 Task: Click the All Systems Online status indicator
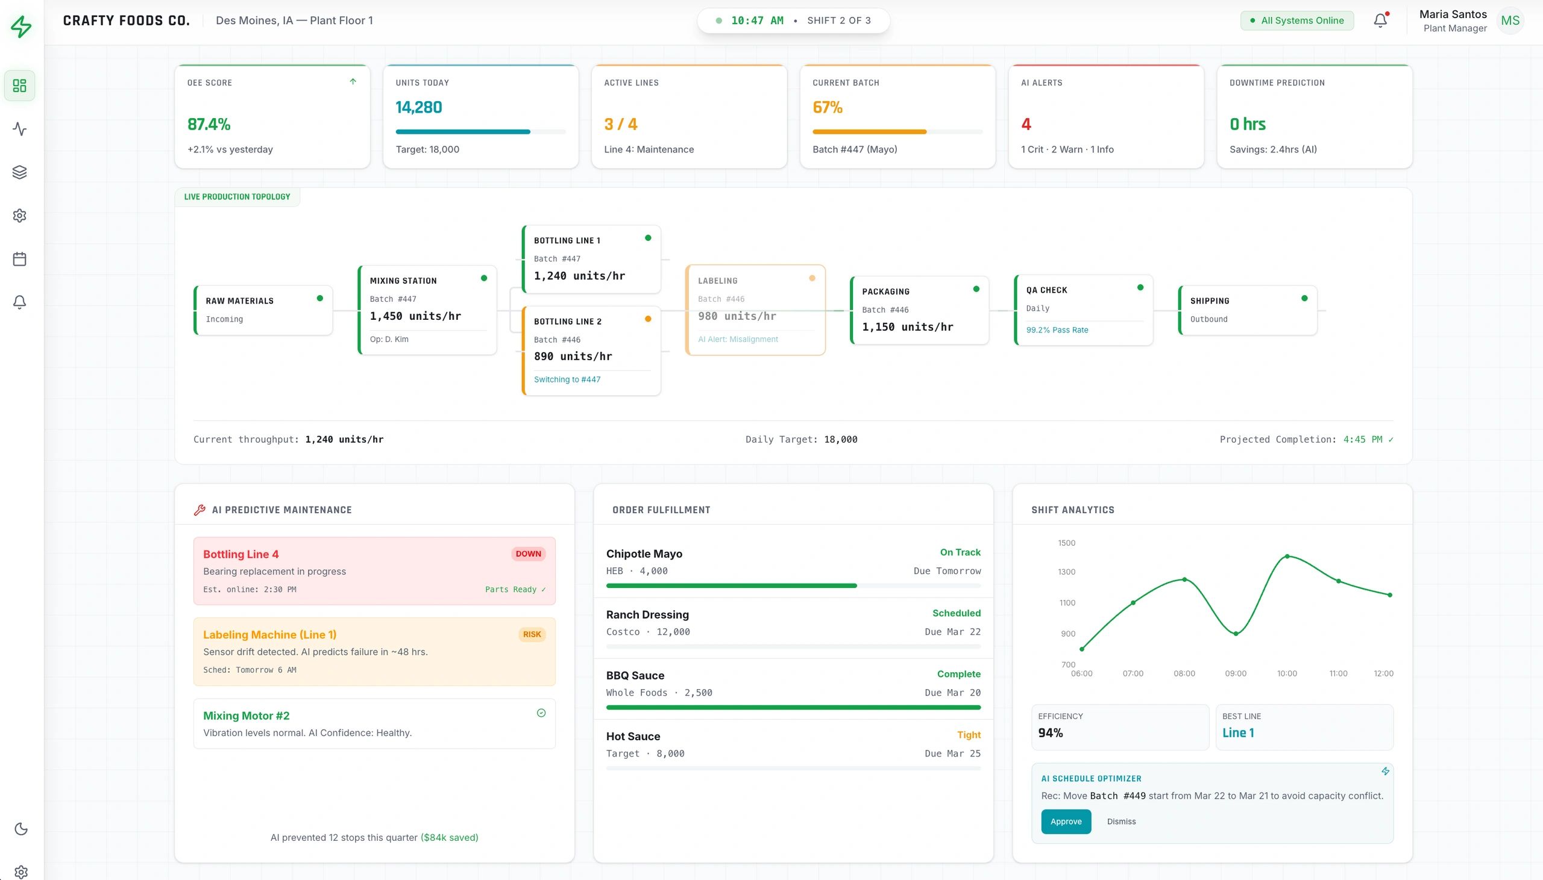click(1296, 20)
